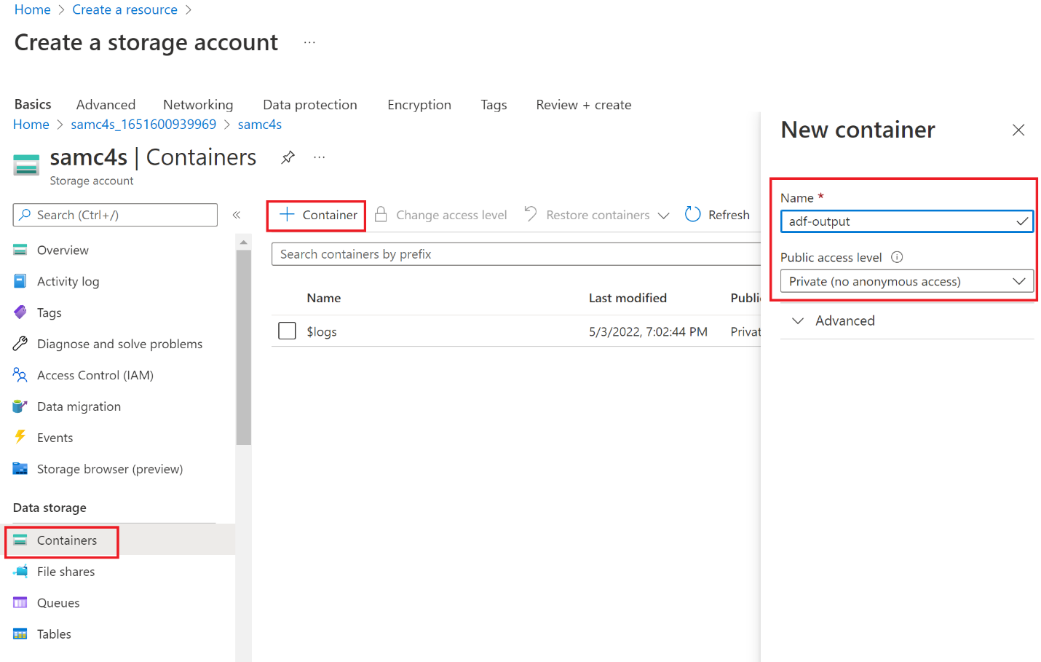1041x662 pixels.
Task: Click the 5/3/2022, 7:02:44 PM timestamp
Action: coord(648,331)
